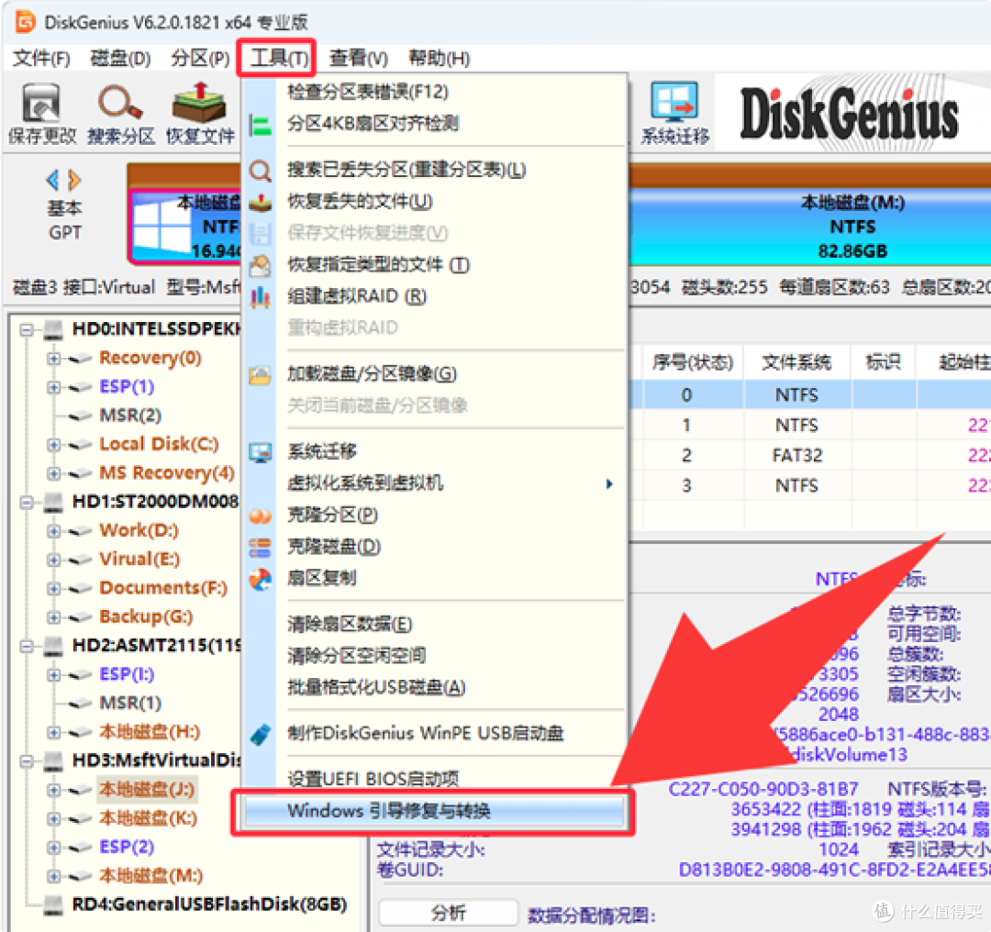Select 检查分区表错误(F12) menu item
991x932 pixels.
pos(368,93)
